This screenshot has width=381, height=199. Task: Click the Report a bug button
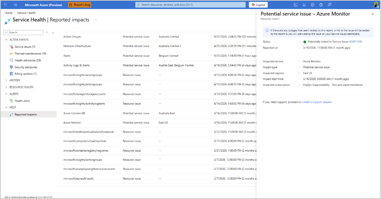coord(79,5)
